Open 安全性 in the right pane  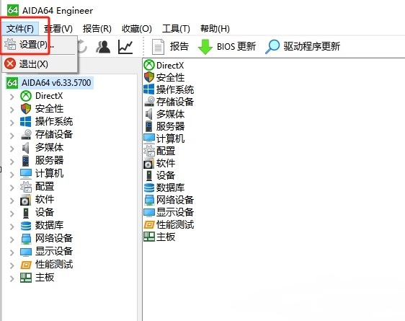pos(164,77)
